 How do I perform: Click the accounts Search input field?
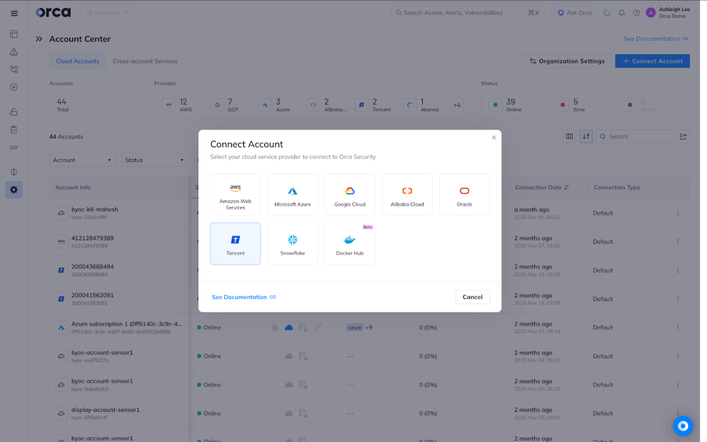[x=635, y=136]
